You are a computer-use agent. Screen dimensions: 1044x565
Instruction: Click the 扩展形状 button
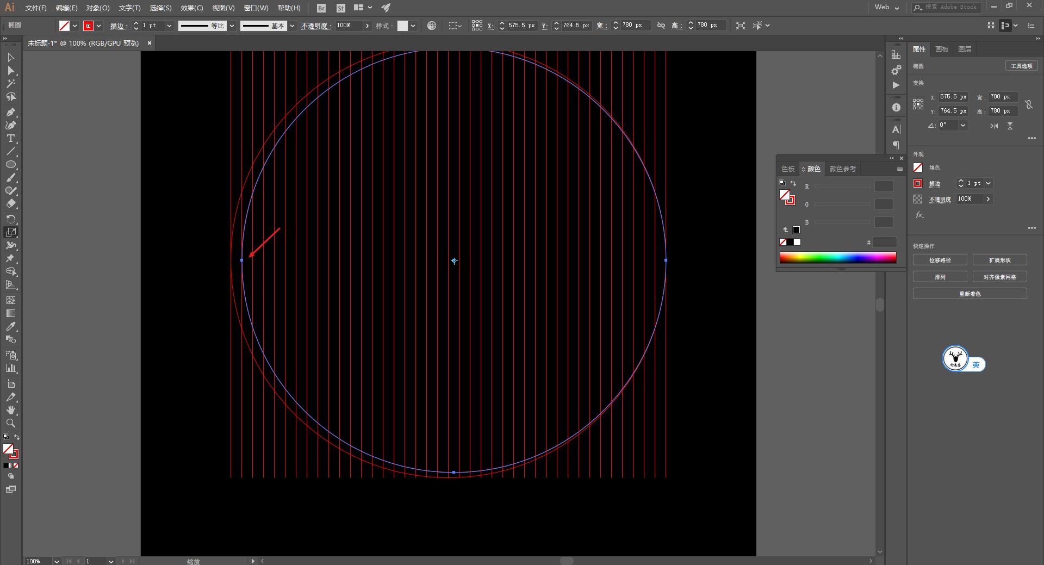click(999, 260)
